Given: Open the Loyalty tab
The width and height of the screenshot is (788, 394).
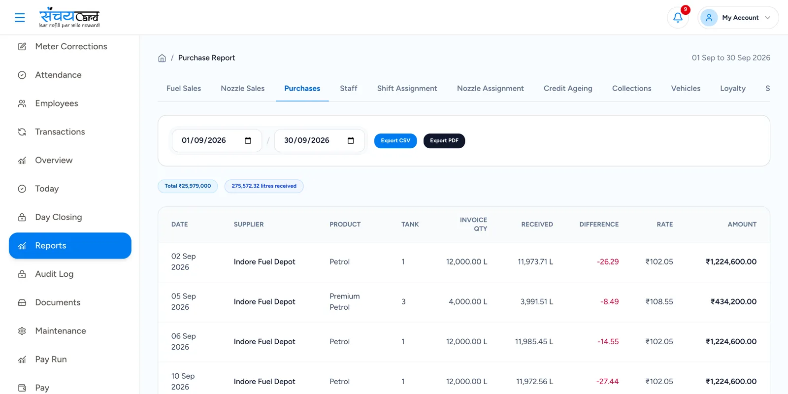Looking at the screenshot, I should pyautogui.click(x=733, y=89).
